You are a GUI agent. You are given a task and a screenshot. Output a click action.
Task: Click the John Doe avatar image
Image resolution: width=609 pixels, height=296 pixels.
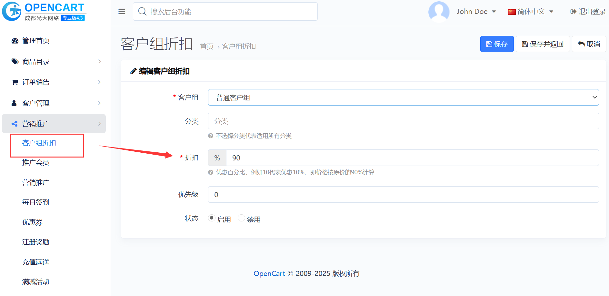[x=439, y=11]
